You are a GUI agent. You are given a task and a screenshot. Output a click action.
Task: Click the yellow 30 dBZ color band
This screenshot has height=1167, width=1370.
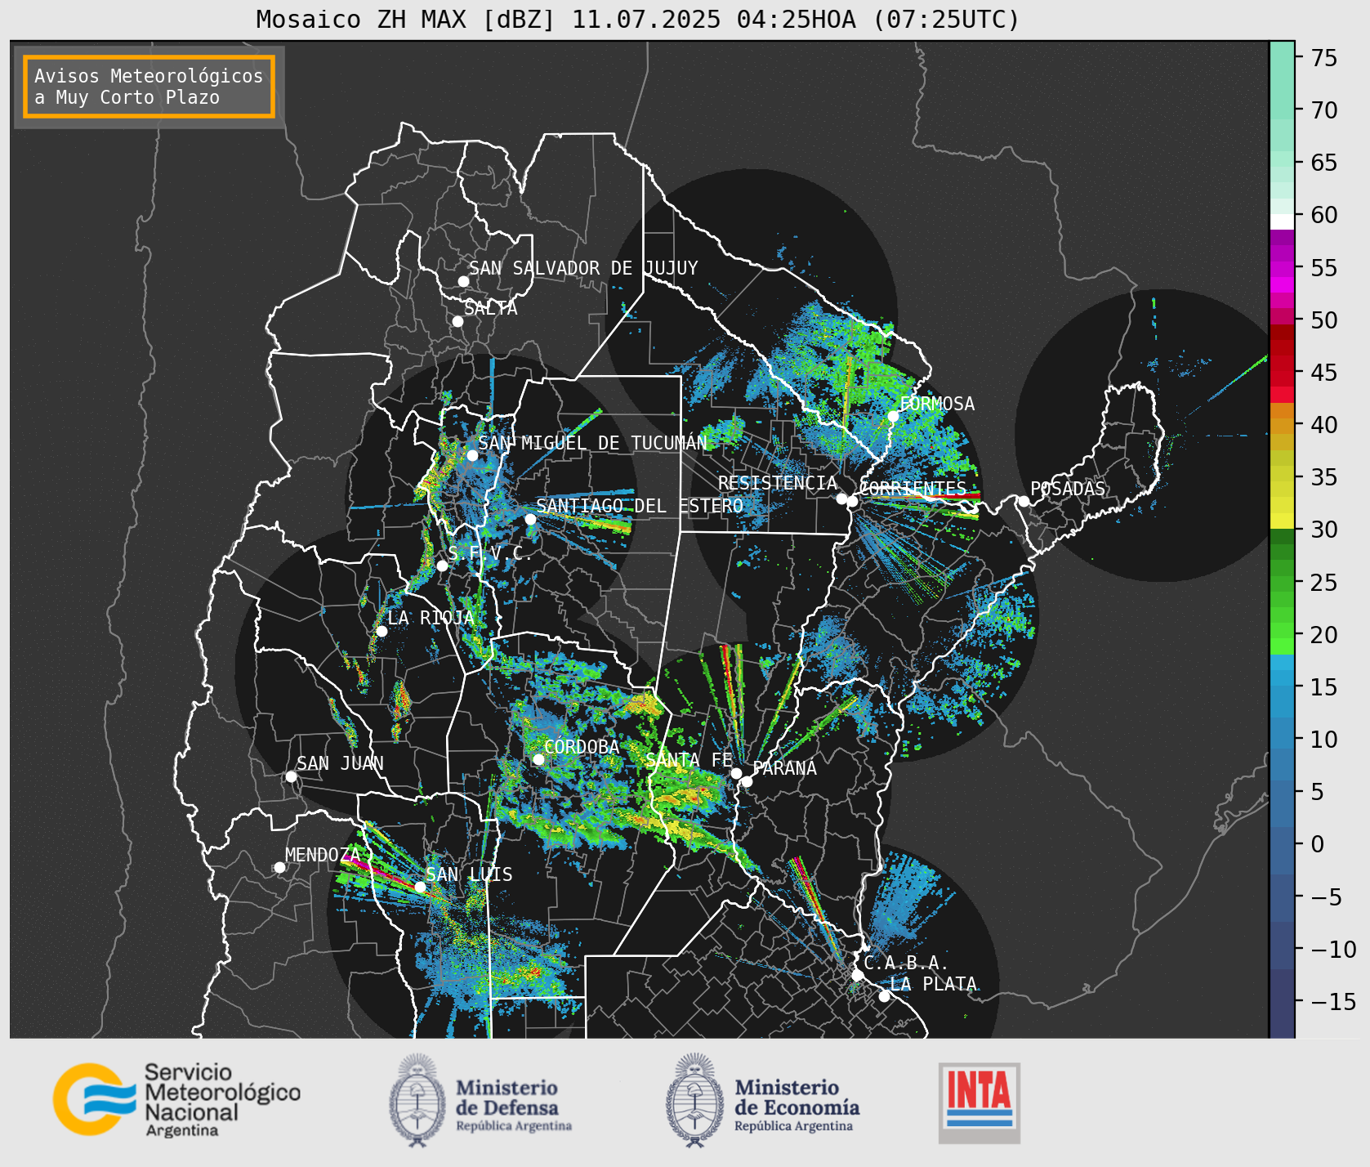pyautogui.click(x=1282, y=521)
